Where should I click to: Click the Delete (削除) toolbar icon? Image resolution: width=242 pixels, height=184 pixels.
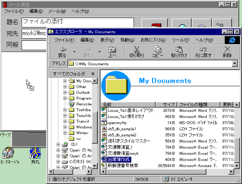point(227,52)
